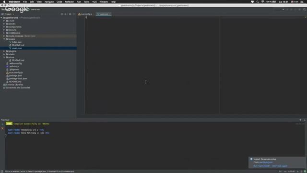This screenshot has height=173, width=307.
Task: Expand the node_modules folder
Action: coord(4,36)
